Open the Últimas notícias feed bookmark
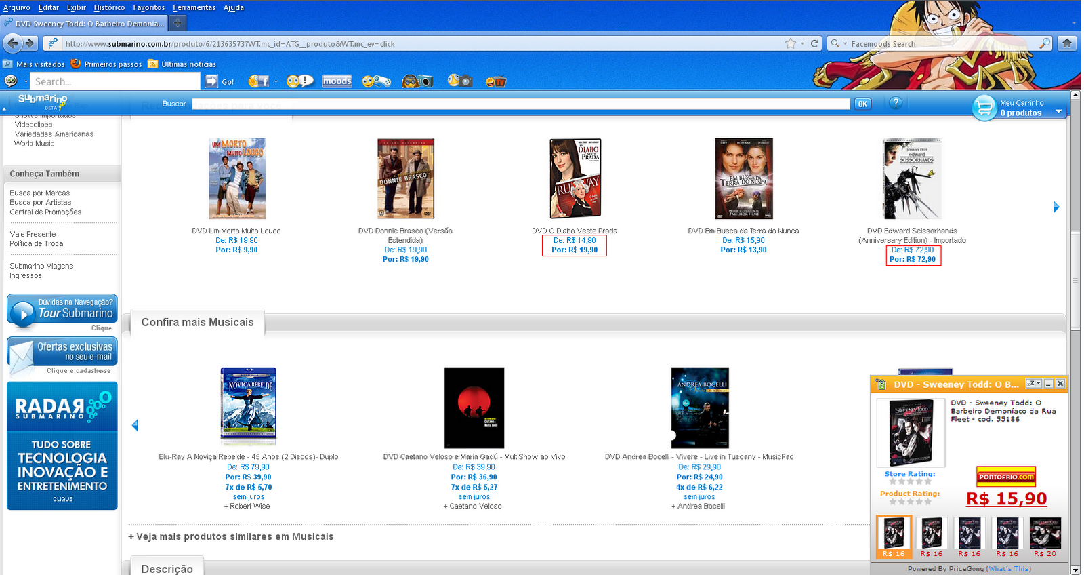Viewport: 1084px width, 575px height. tap(182, 64)
